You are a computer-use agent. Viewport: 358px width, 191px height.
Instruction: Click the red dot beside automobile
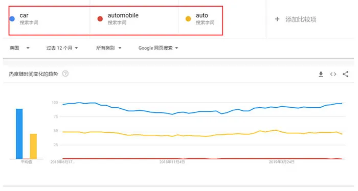[100, 19]
